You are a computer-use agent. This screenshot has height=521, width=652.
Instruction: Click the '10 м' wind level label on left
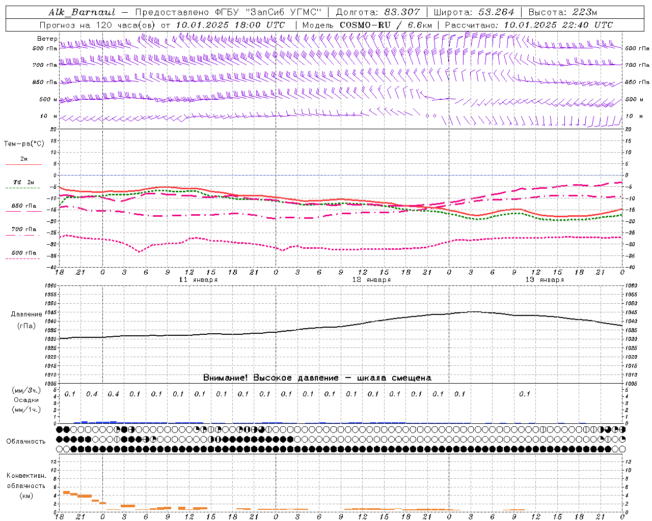tap(49, 117)
